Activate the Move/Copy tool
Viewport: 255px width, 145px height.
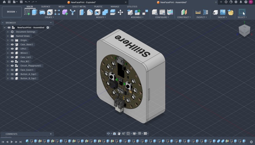pyautogui.click(x=120, y=12)
